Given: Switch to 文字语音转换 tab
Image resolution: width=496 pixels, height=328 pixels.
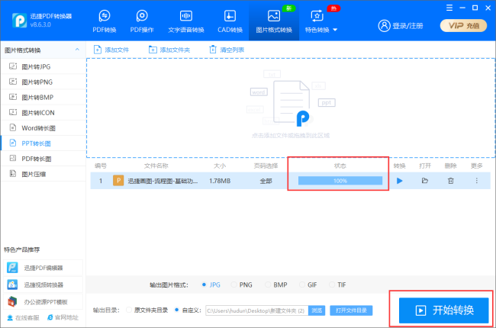Looking at the screenshot, I should tap(186, 21).
